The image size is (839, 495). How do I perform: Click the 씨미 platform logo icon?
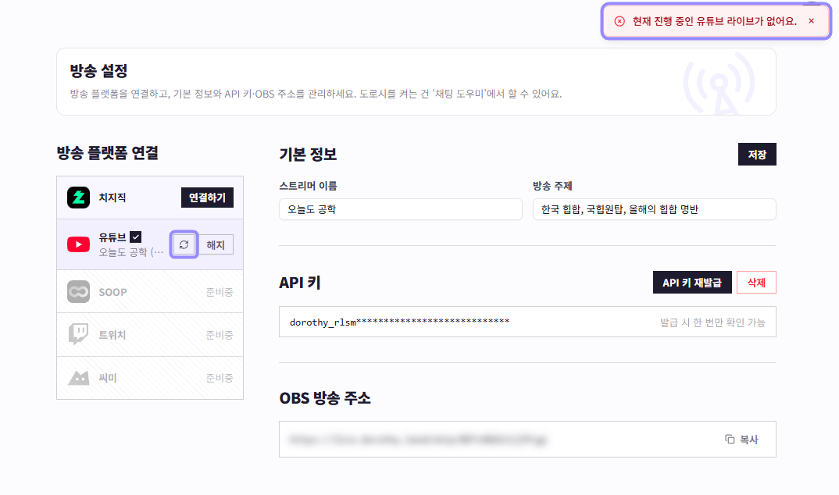tap(79, 378)
